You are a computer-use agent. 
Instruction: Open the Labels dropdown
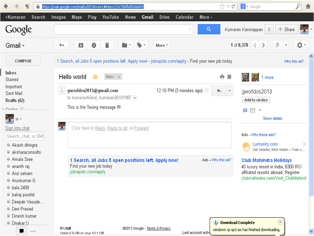pyautogui.click(x=141, y=45)
